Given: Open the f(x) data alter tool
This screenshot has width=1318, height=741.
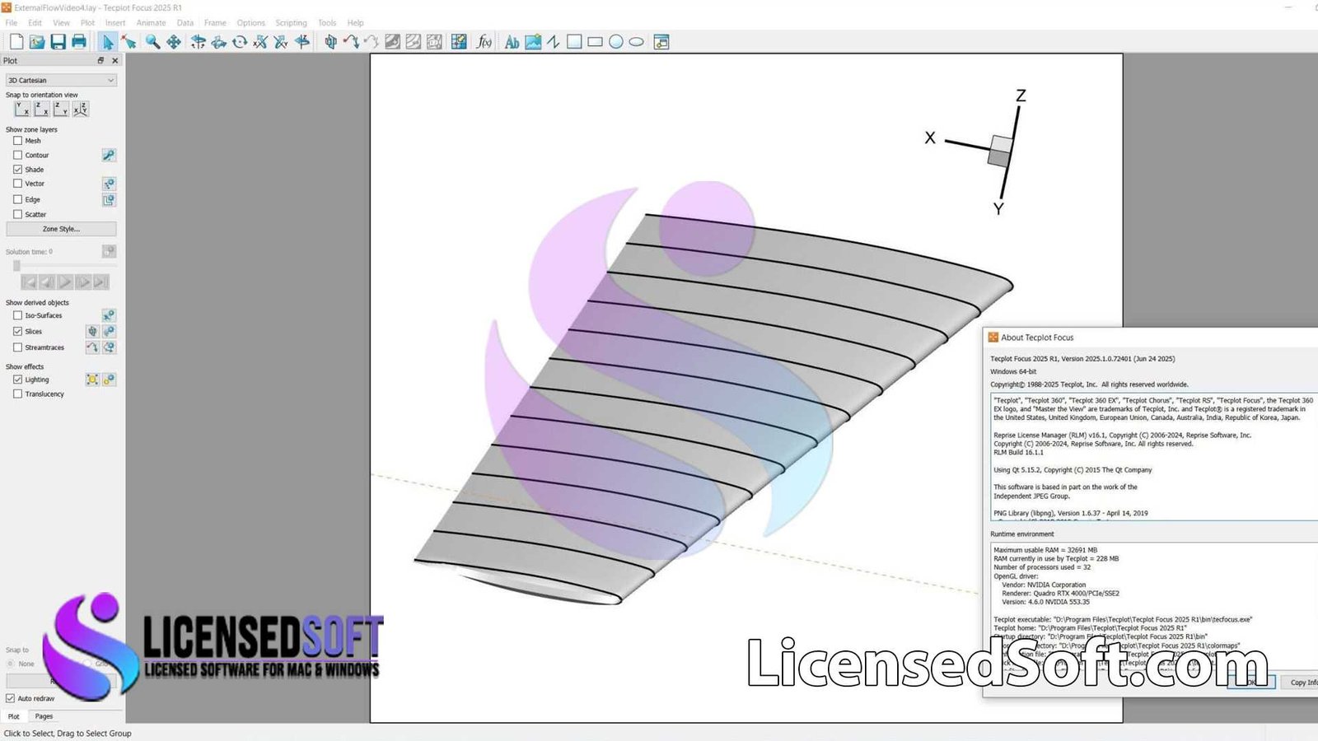Looking at the screenshot, I should 484,41.
